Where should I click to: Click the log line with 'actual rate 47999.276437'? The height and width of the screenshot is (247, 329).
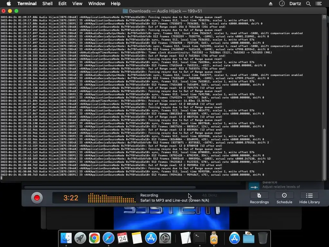click(135, 78)
